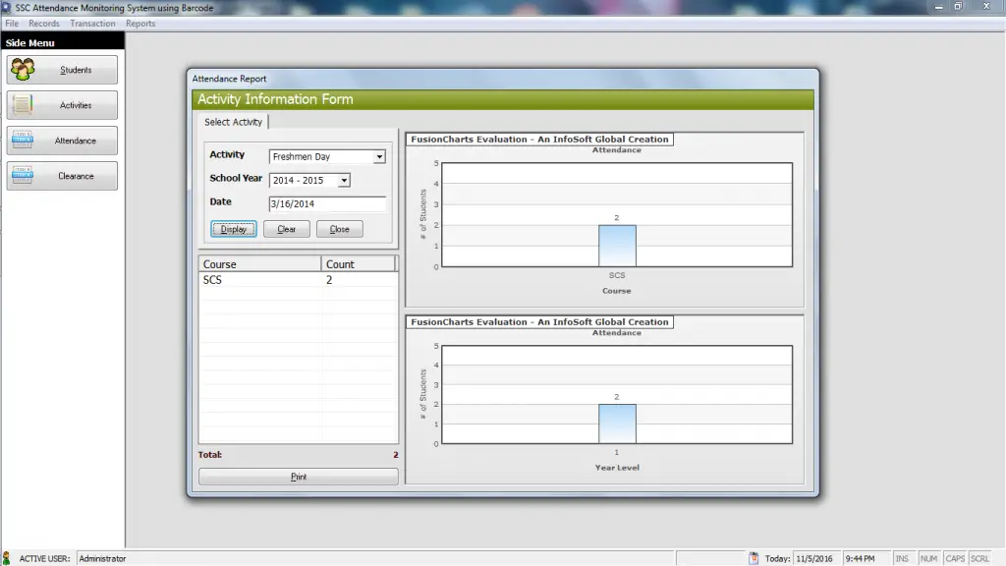
Task: Print the attendance report
Action: [299, 477]
